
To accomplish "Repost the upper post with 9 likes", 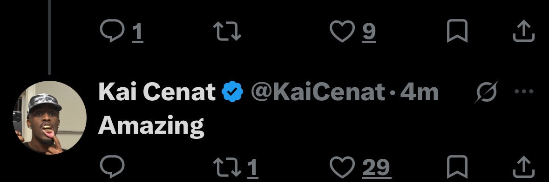I will click(x=227, y=31).
